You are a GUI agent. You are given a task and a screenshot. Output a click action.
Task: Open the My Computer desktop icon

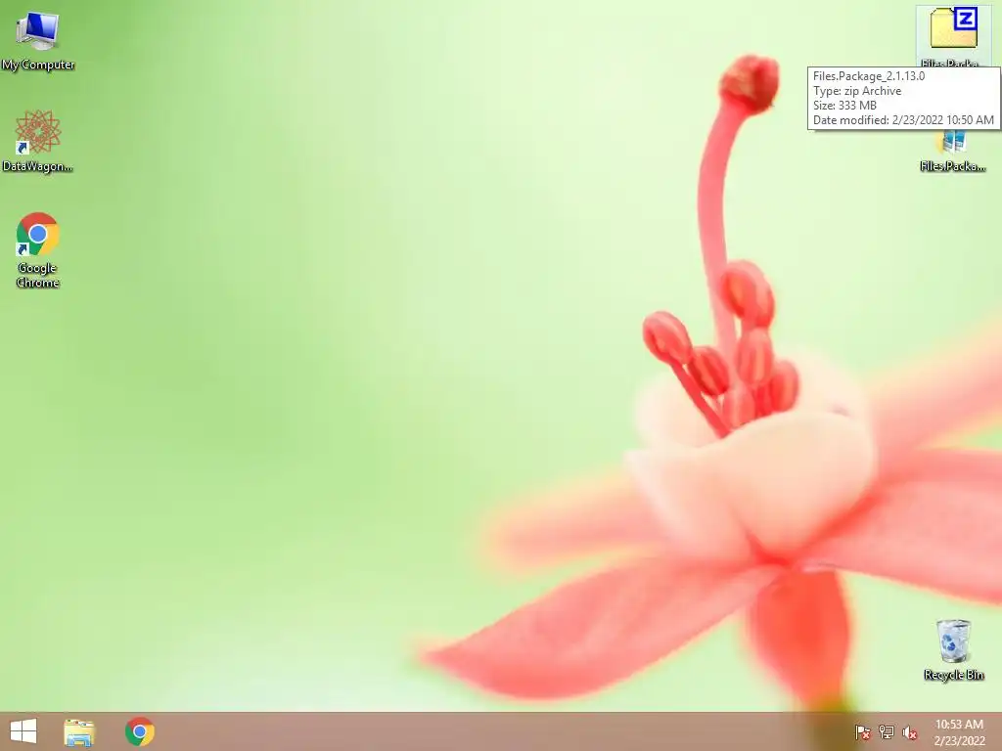pyautogui.click(x=37, y=39)
